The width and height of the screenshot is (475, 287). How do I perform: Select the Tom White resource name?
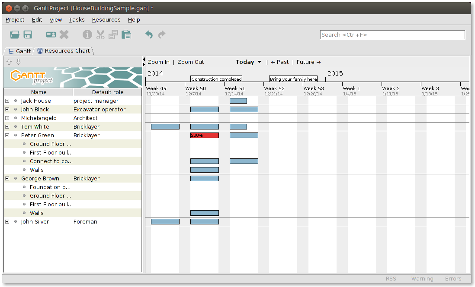coord(35,126)
